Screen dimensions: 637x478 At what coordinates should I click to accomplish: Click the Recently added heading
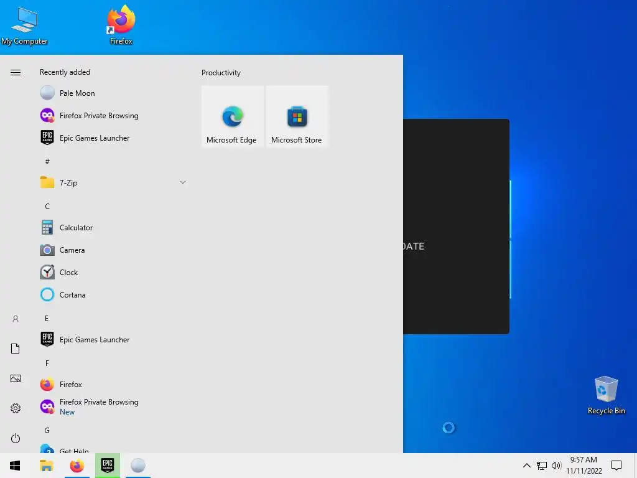coord(65,72)
